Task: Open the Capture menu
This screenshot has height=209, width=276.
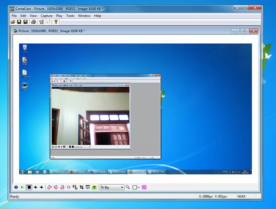Action: click(47, 16)
